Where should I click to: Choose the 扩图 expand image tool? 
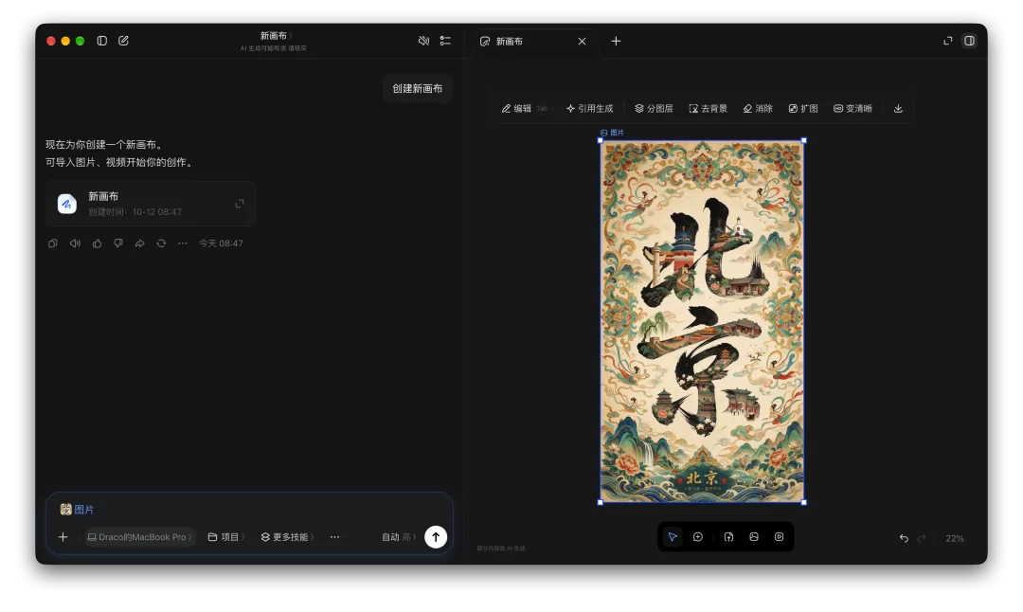(803, 108)
